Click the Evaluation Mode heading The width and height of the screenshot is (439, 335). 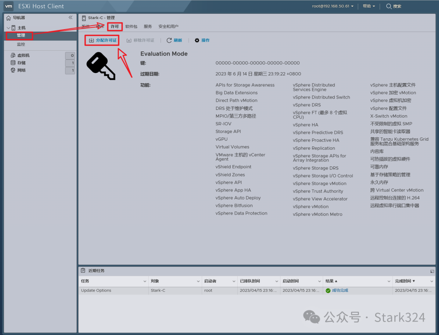164,54
